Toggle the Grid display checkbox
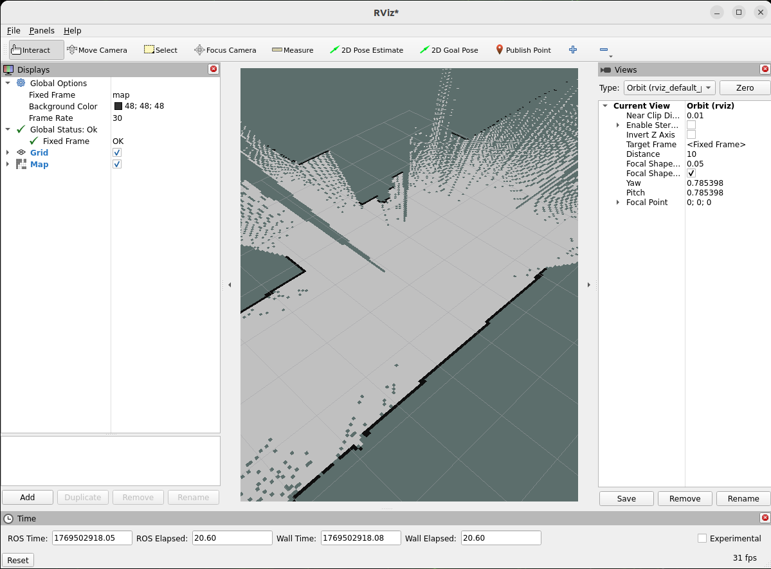 (117, 152)
